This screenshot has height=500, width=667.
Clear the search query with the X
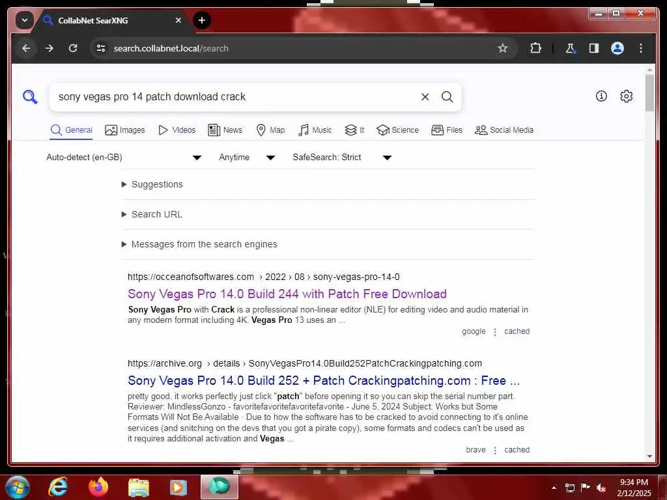(425, 97)
